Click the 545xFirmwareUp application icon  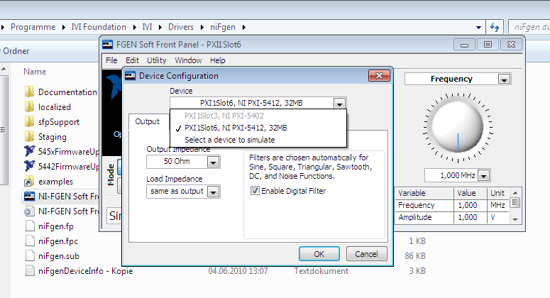(30, 151)
